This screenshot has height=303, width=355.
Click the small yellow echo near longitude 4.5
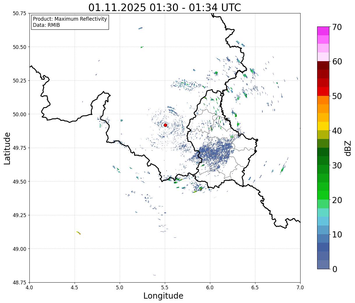(x=78, y=233)
